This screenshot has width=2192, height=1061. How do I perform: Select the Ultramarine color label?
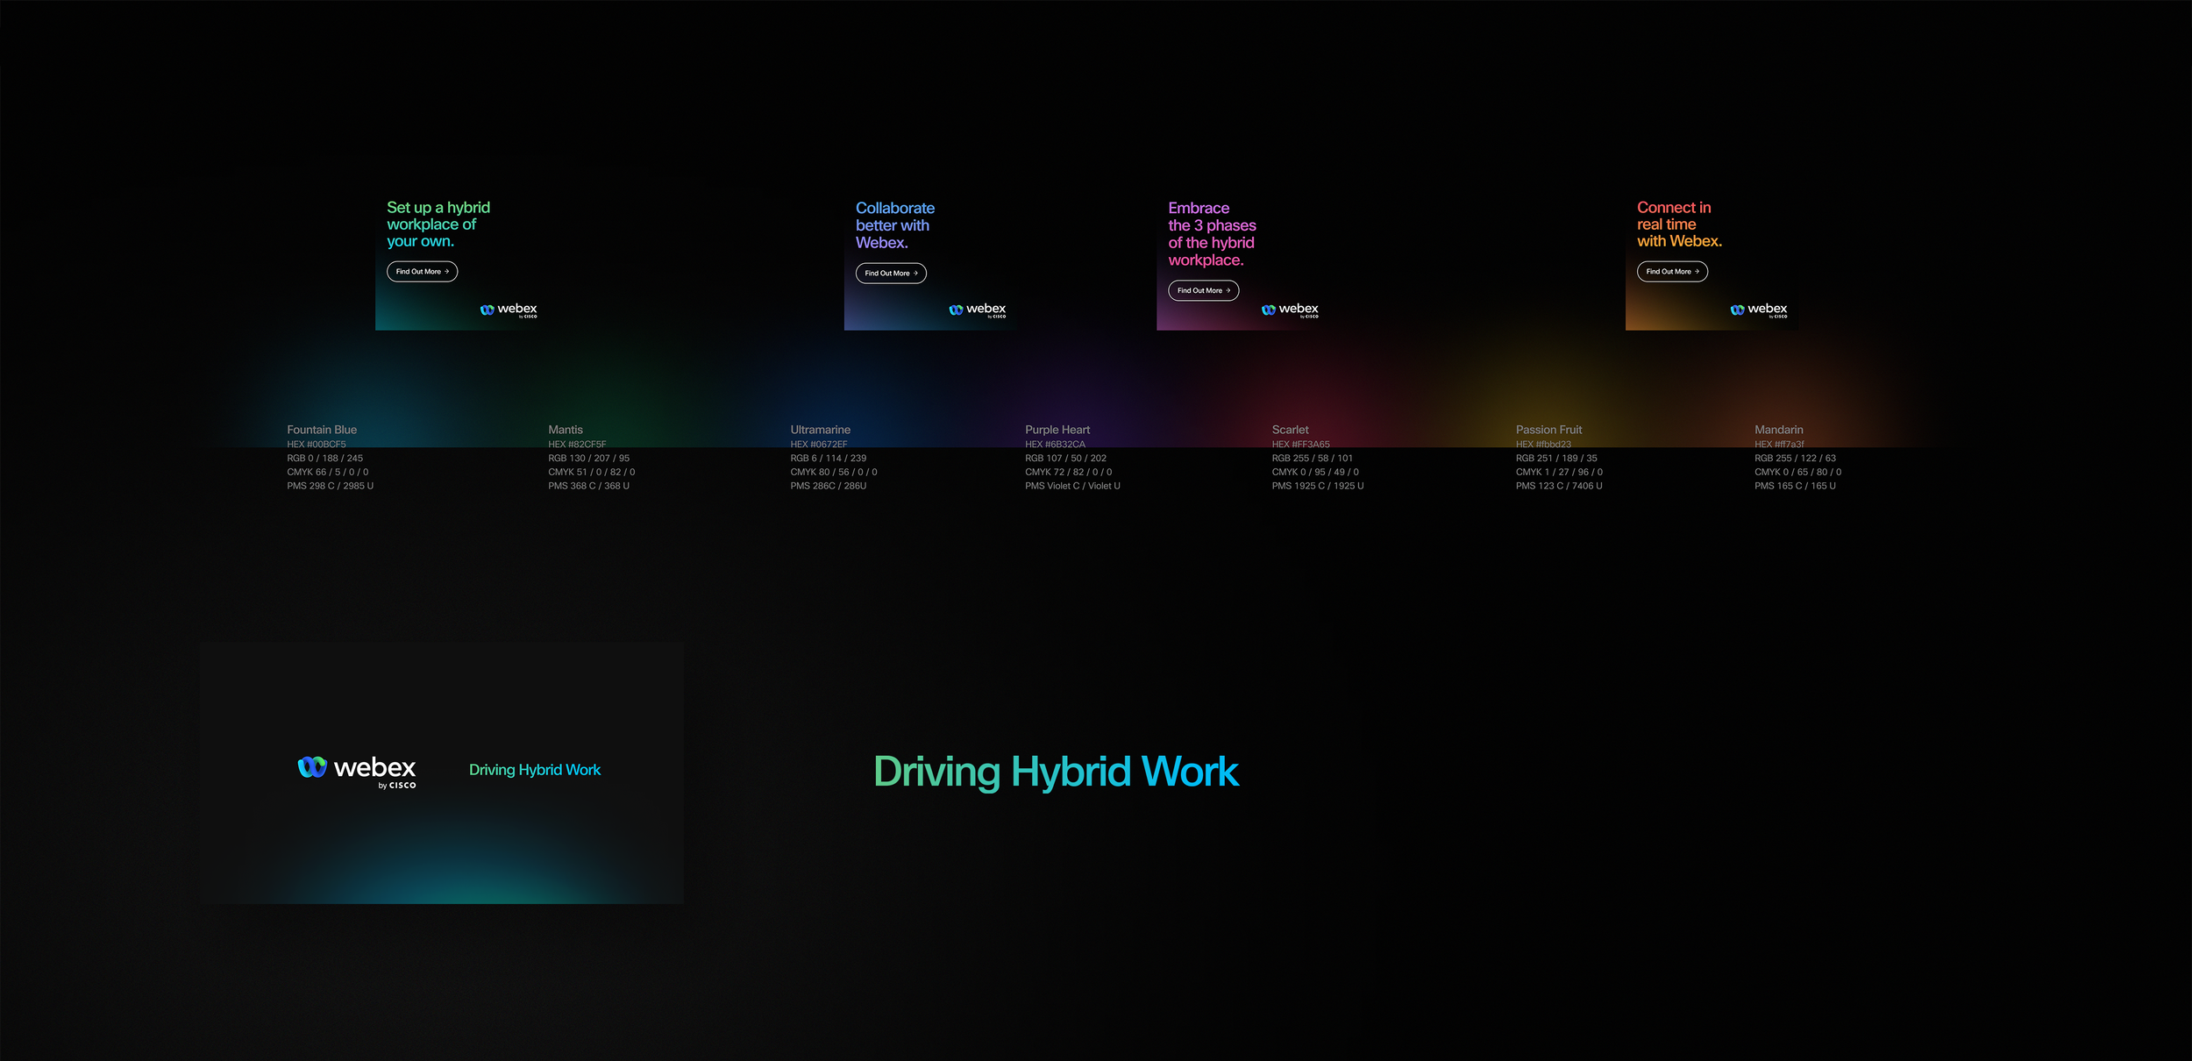[x=820, y=430]
